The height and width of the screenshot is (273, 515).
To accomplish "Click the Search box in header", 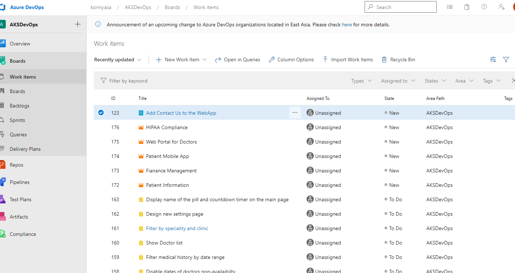I will [x=400, y=7].
